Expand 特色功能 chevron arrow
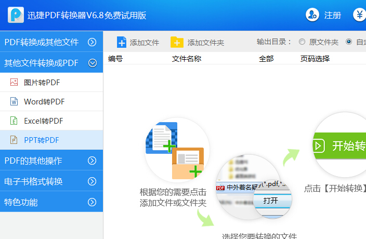Image resolution: width=366 pixels, height=239 pixels. point(92,202)
